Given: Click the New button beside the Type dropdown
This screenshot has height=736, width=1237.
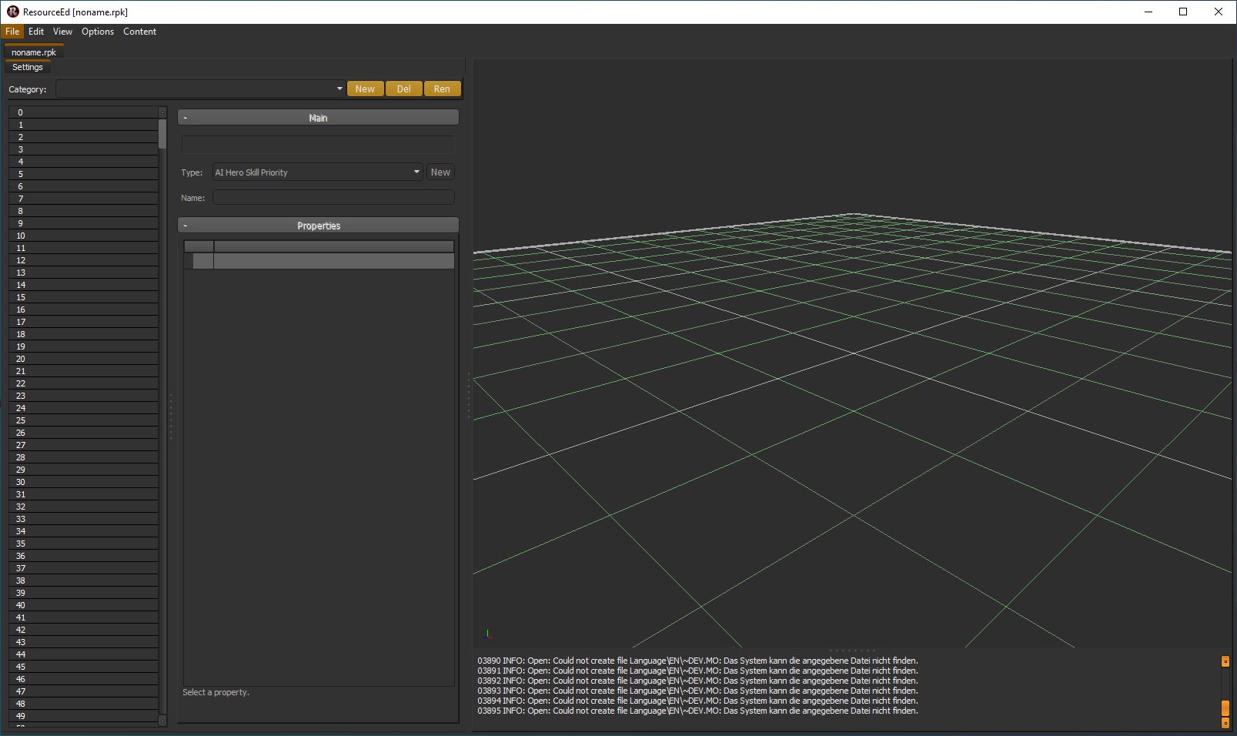Looking at the screenshot, I should pyautogui.click(x=440, y=172).
